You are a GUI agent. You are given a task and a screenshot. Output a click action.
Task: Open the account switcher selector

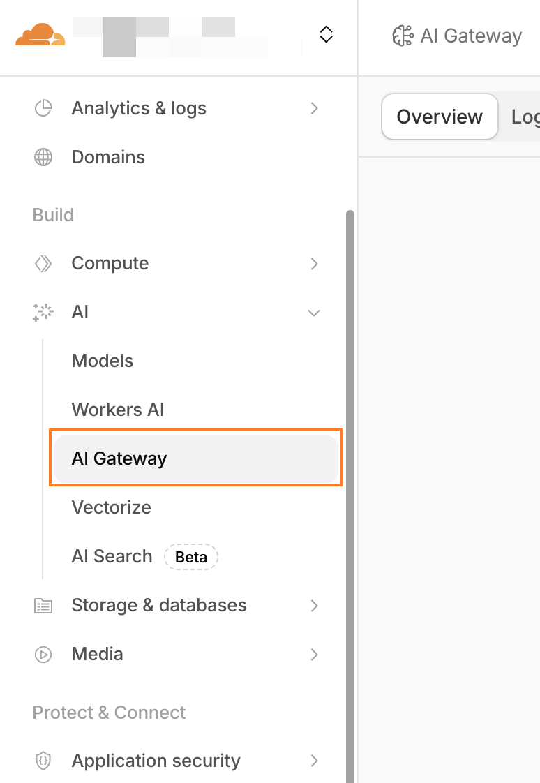(326, 33)
